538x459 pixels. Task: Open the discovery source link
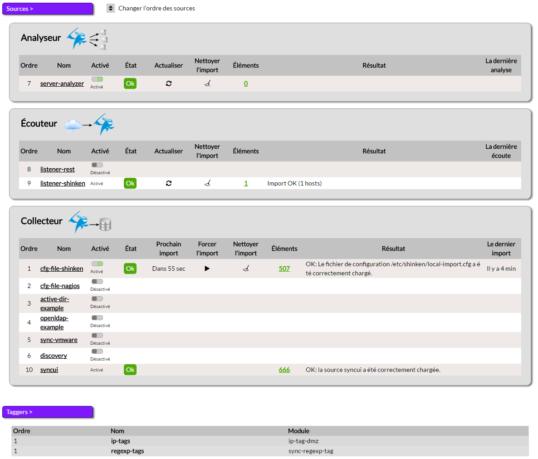tap(54, 356)
